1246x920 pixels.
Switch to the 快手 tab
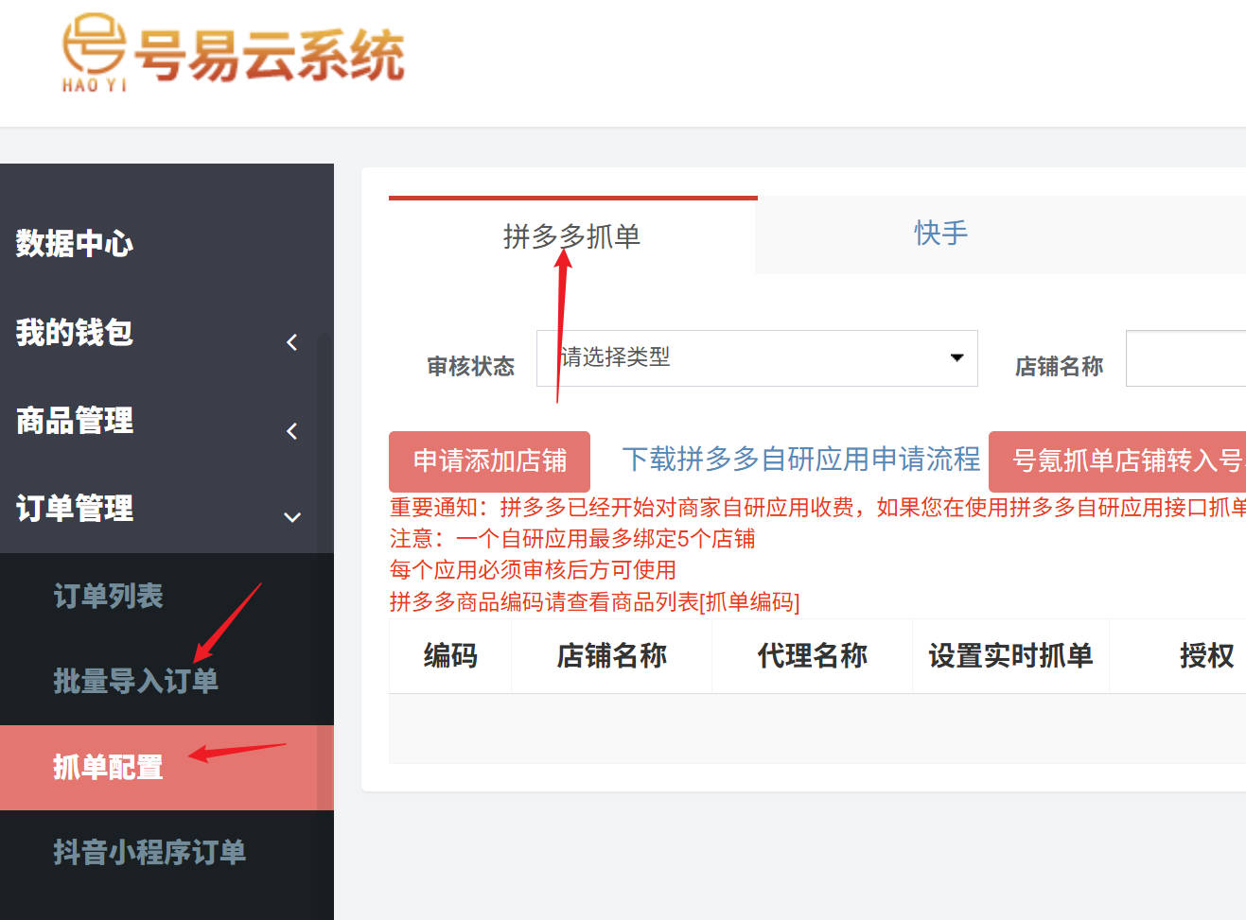tap(939, 234)
